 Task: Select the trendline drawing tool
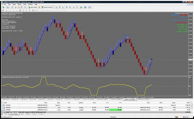click(x=17, y=10)
